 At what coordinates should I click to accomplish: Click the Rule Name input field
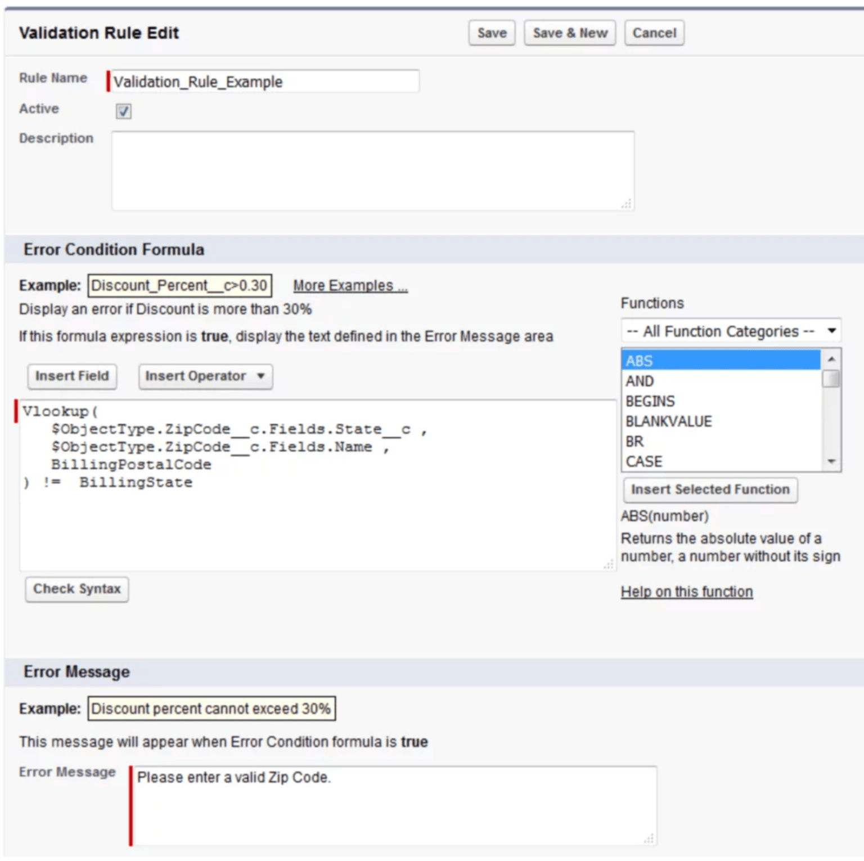click(264, 82)
